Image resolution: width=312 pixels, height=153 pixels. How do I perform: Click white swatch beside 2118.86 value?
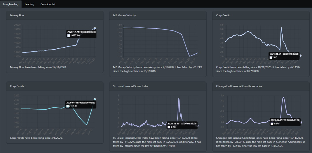pos(68,106)
